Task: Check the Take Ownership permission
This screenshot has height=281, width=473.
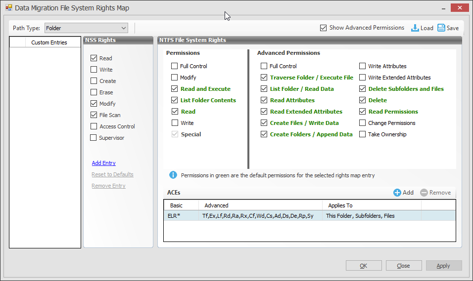Action: tap(363, 134)
